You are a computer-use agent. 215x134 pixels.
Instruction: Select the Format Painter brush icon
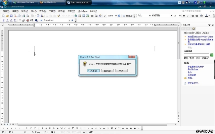(59, 16)
